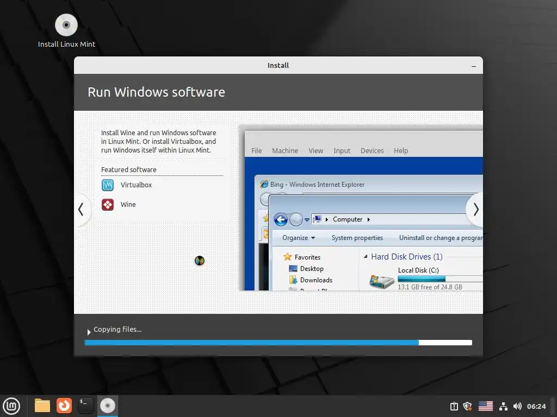Click the Virtualbox label in featured software
This screenshot has height=417, width=557.
[x=136, y=185]
